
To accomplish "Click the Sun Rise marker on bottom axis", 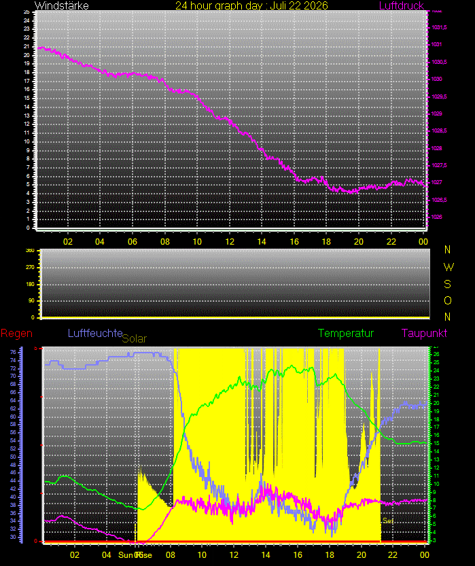I will (135, 555).
